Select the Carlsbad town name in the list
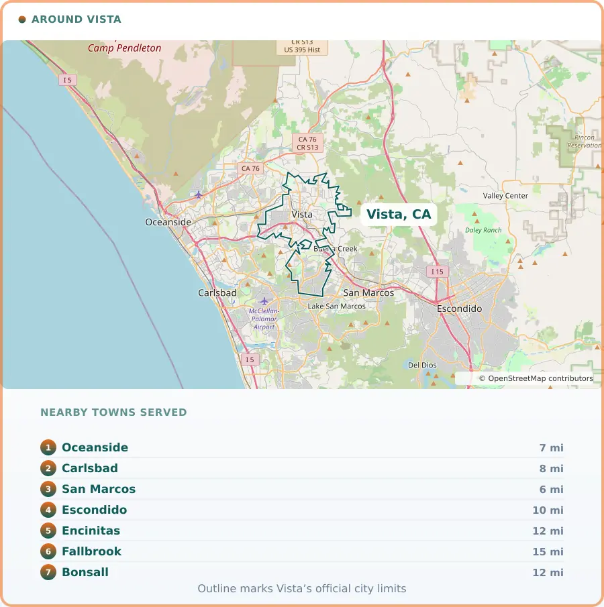 tap(90, 468)
